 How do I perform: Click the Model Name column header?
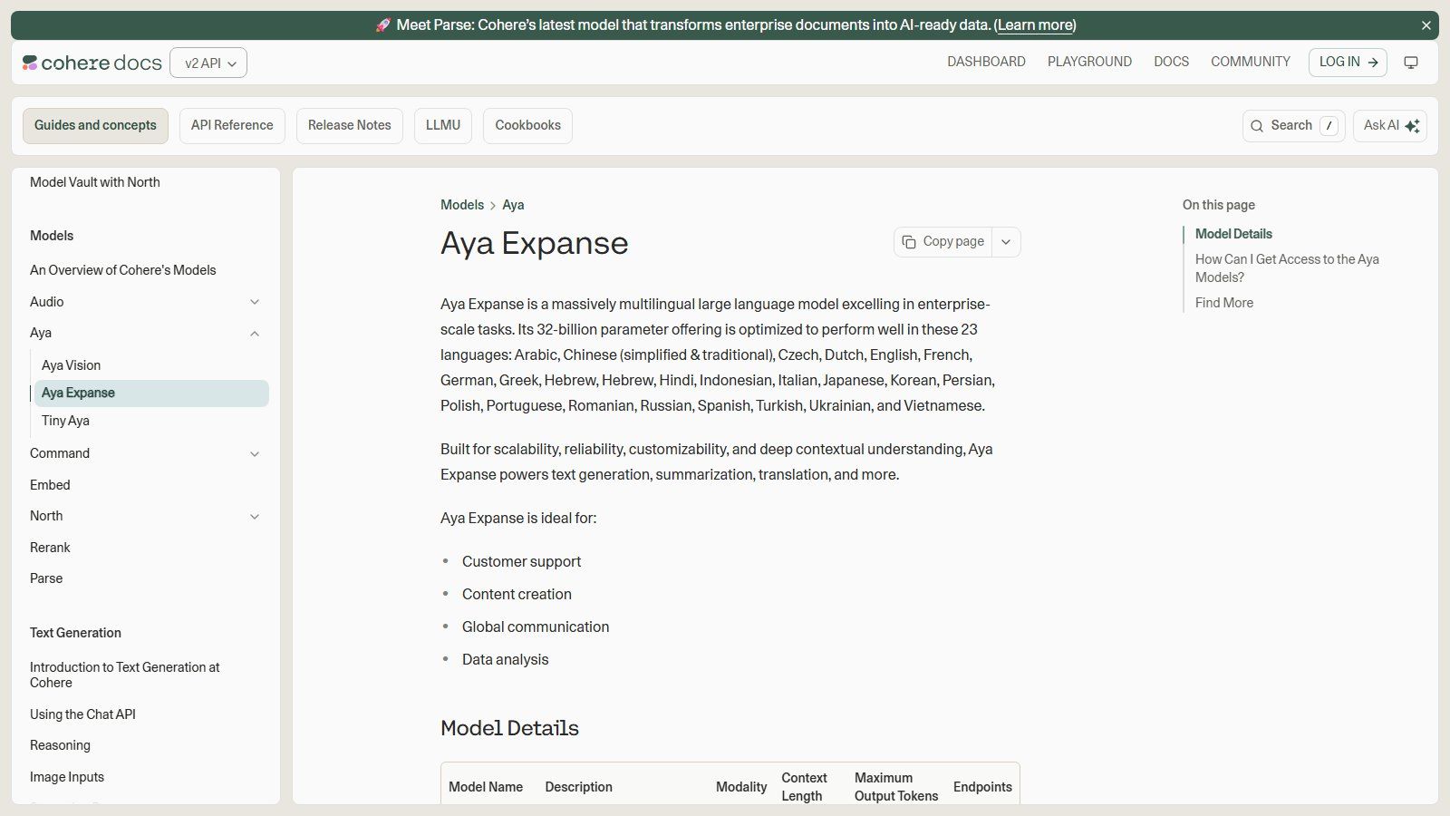pos(486,787)
